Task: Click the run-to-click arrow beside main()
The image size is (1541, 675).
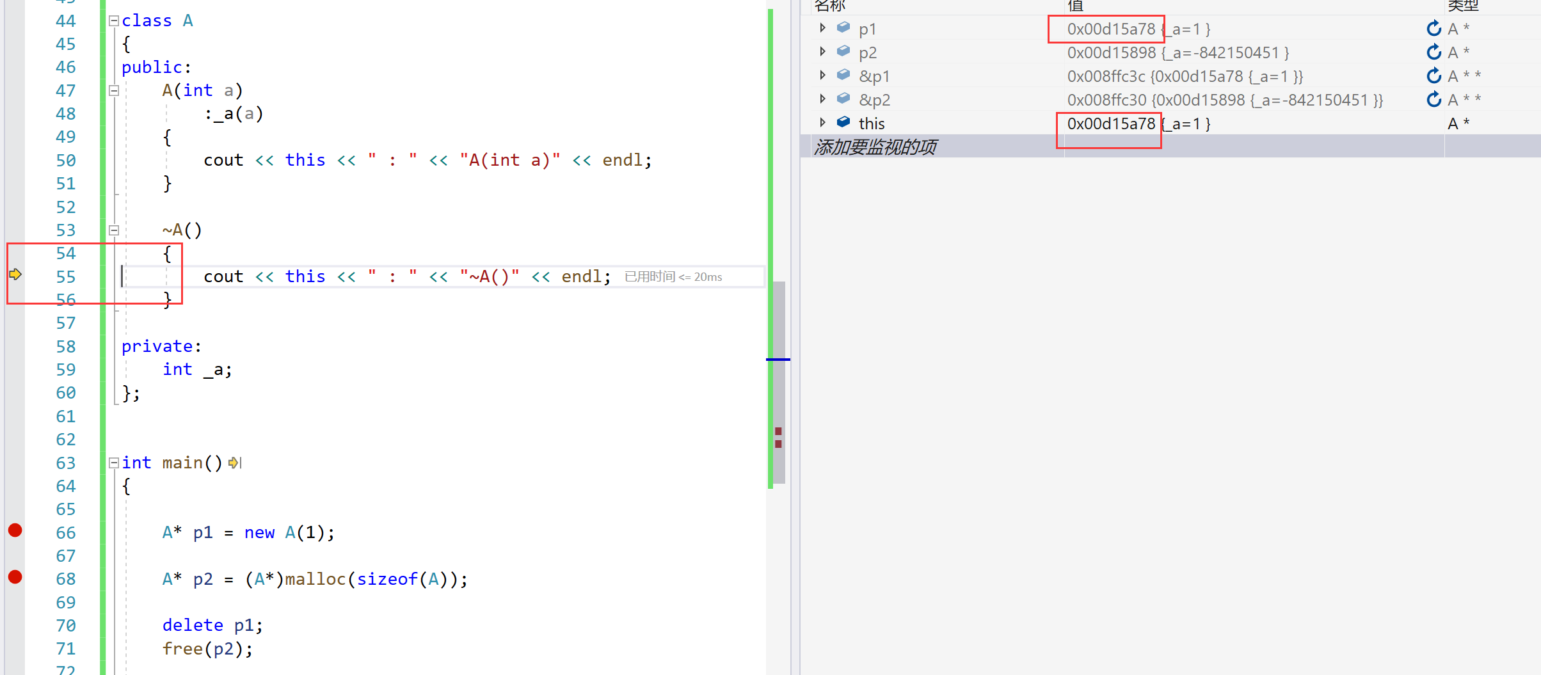Action: [234, 463]
